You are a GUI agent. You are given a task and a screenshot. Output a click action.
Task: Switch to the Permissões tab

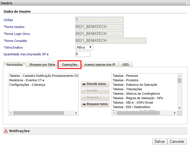[x=15, y=65]
